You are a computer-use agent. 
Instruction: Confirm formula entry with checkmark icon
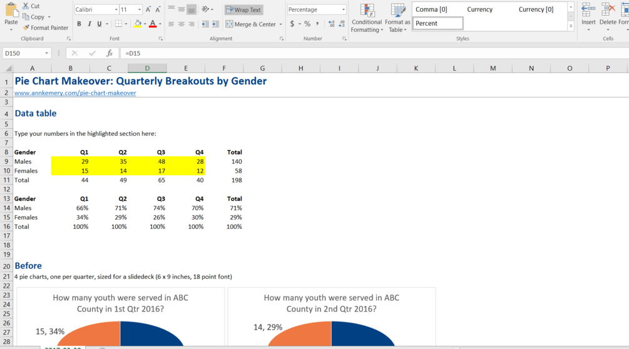[92, 53]
